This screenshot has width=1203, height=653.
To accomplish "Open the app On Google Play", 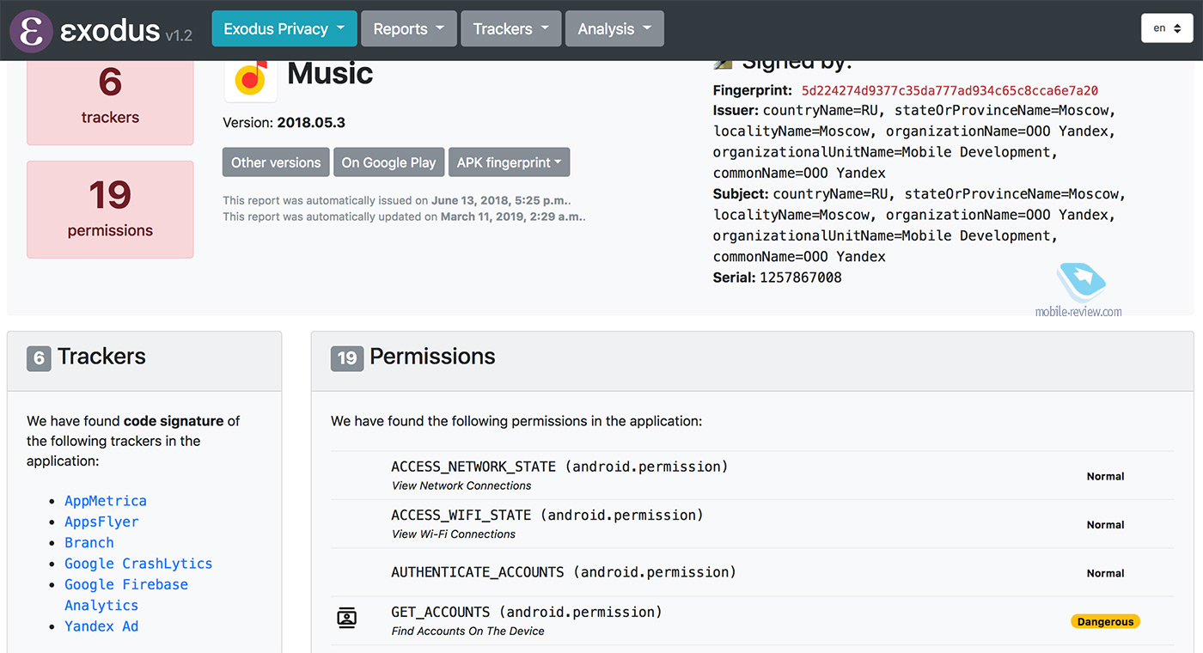I will click(388, 162).
